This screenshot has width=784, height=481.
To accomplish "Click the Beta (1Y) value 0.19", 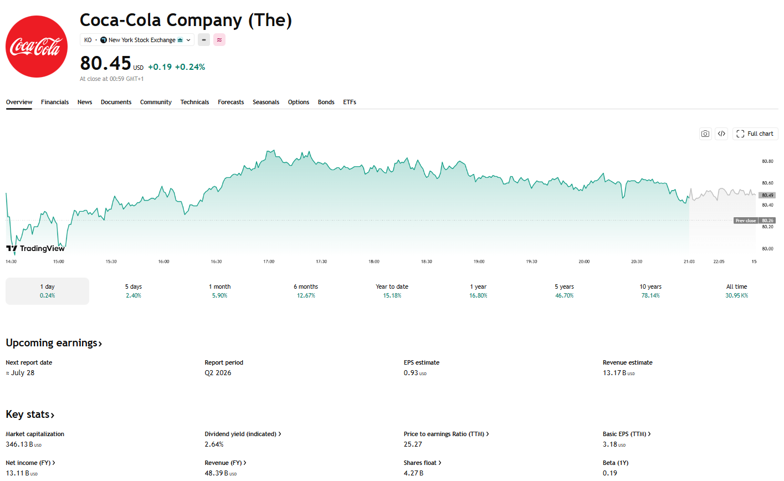I will coord(610,473).
